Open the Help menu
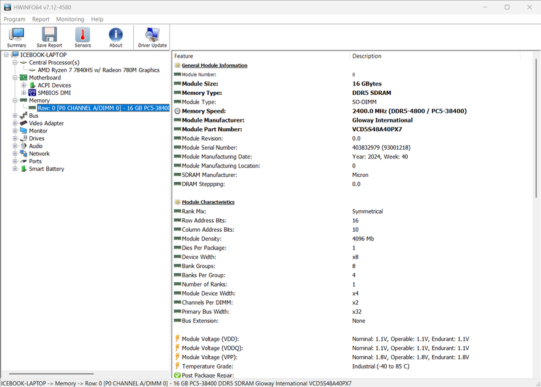This screenshot has height=387, width=541. (97, 19)
